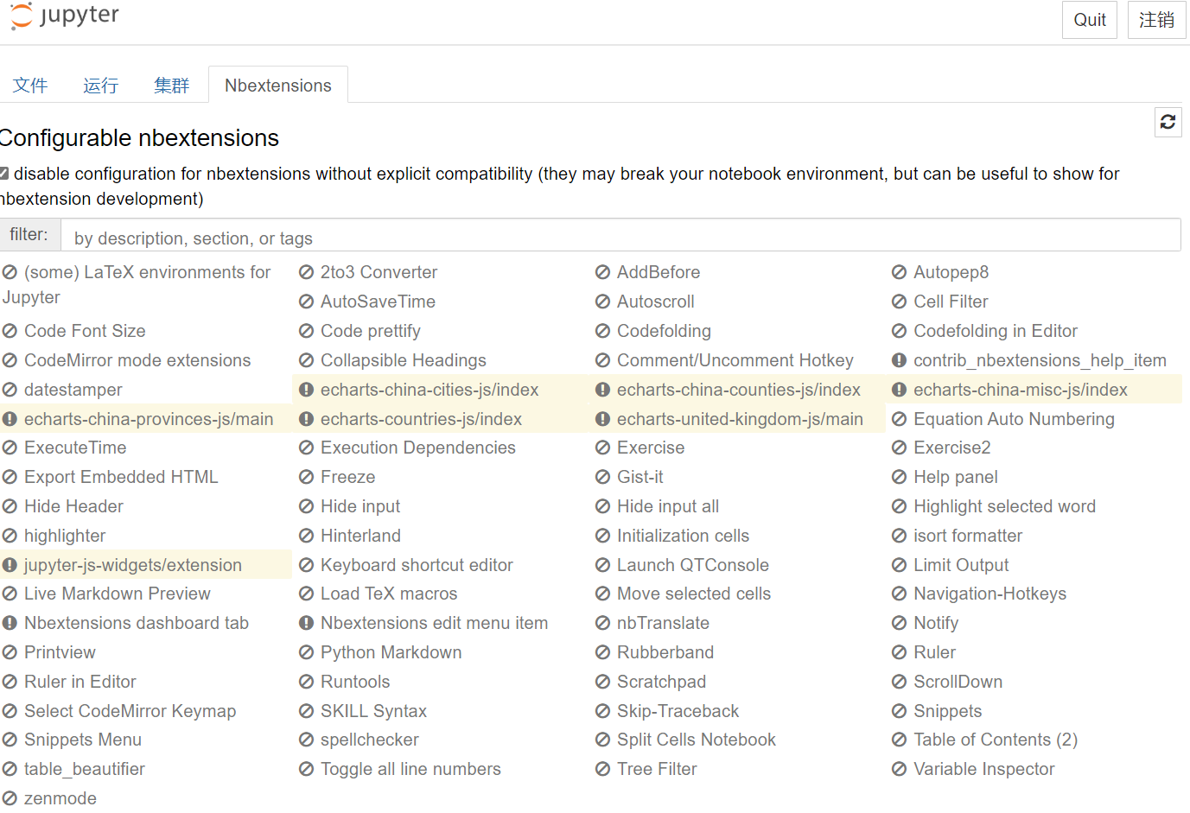Open the Python Markdown extension
The width and height of the screenshot is (1190, 813).
pos(391,652)
